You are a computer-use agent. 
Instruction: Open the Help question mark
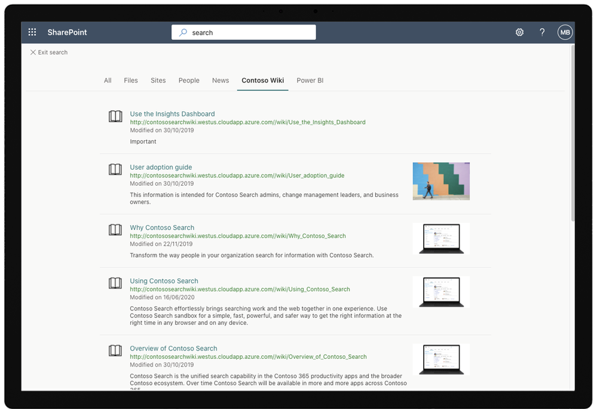coord(542,32)
